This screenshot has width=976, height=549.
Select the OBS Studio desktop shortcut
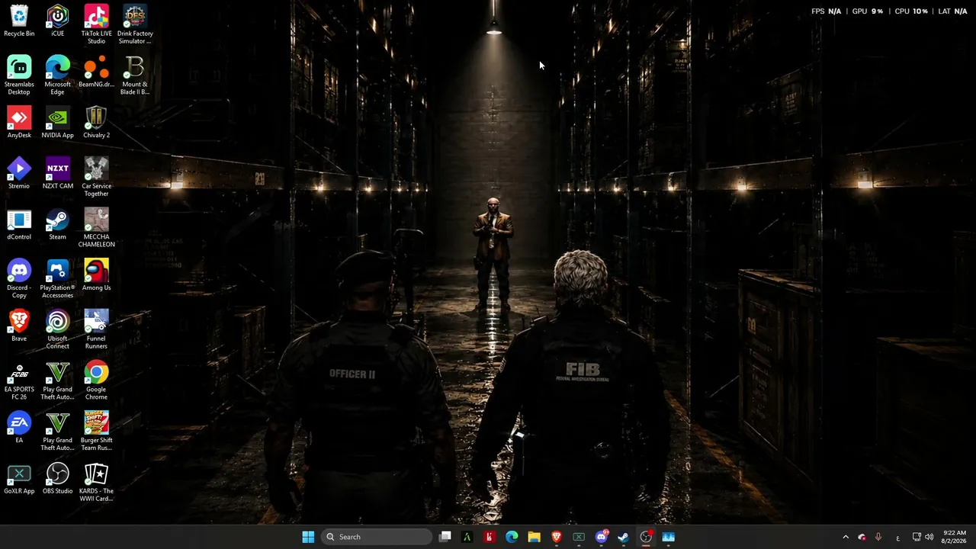[x=57, y=479]
